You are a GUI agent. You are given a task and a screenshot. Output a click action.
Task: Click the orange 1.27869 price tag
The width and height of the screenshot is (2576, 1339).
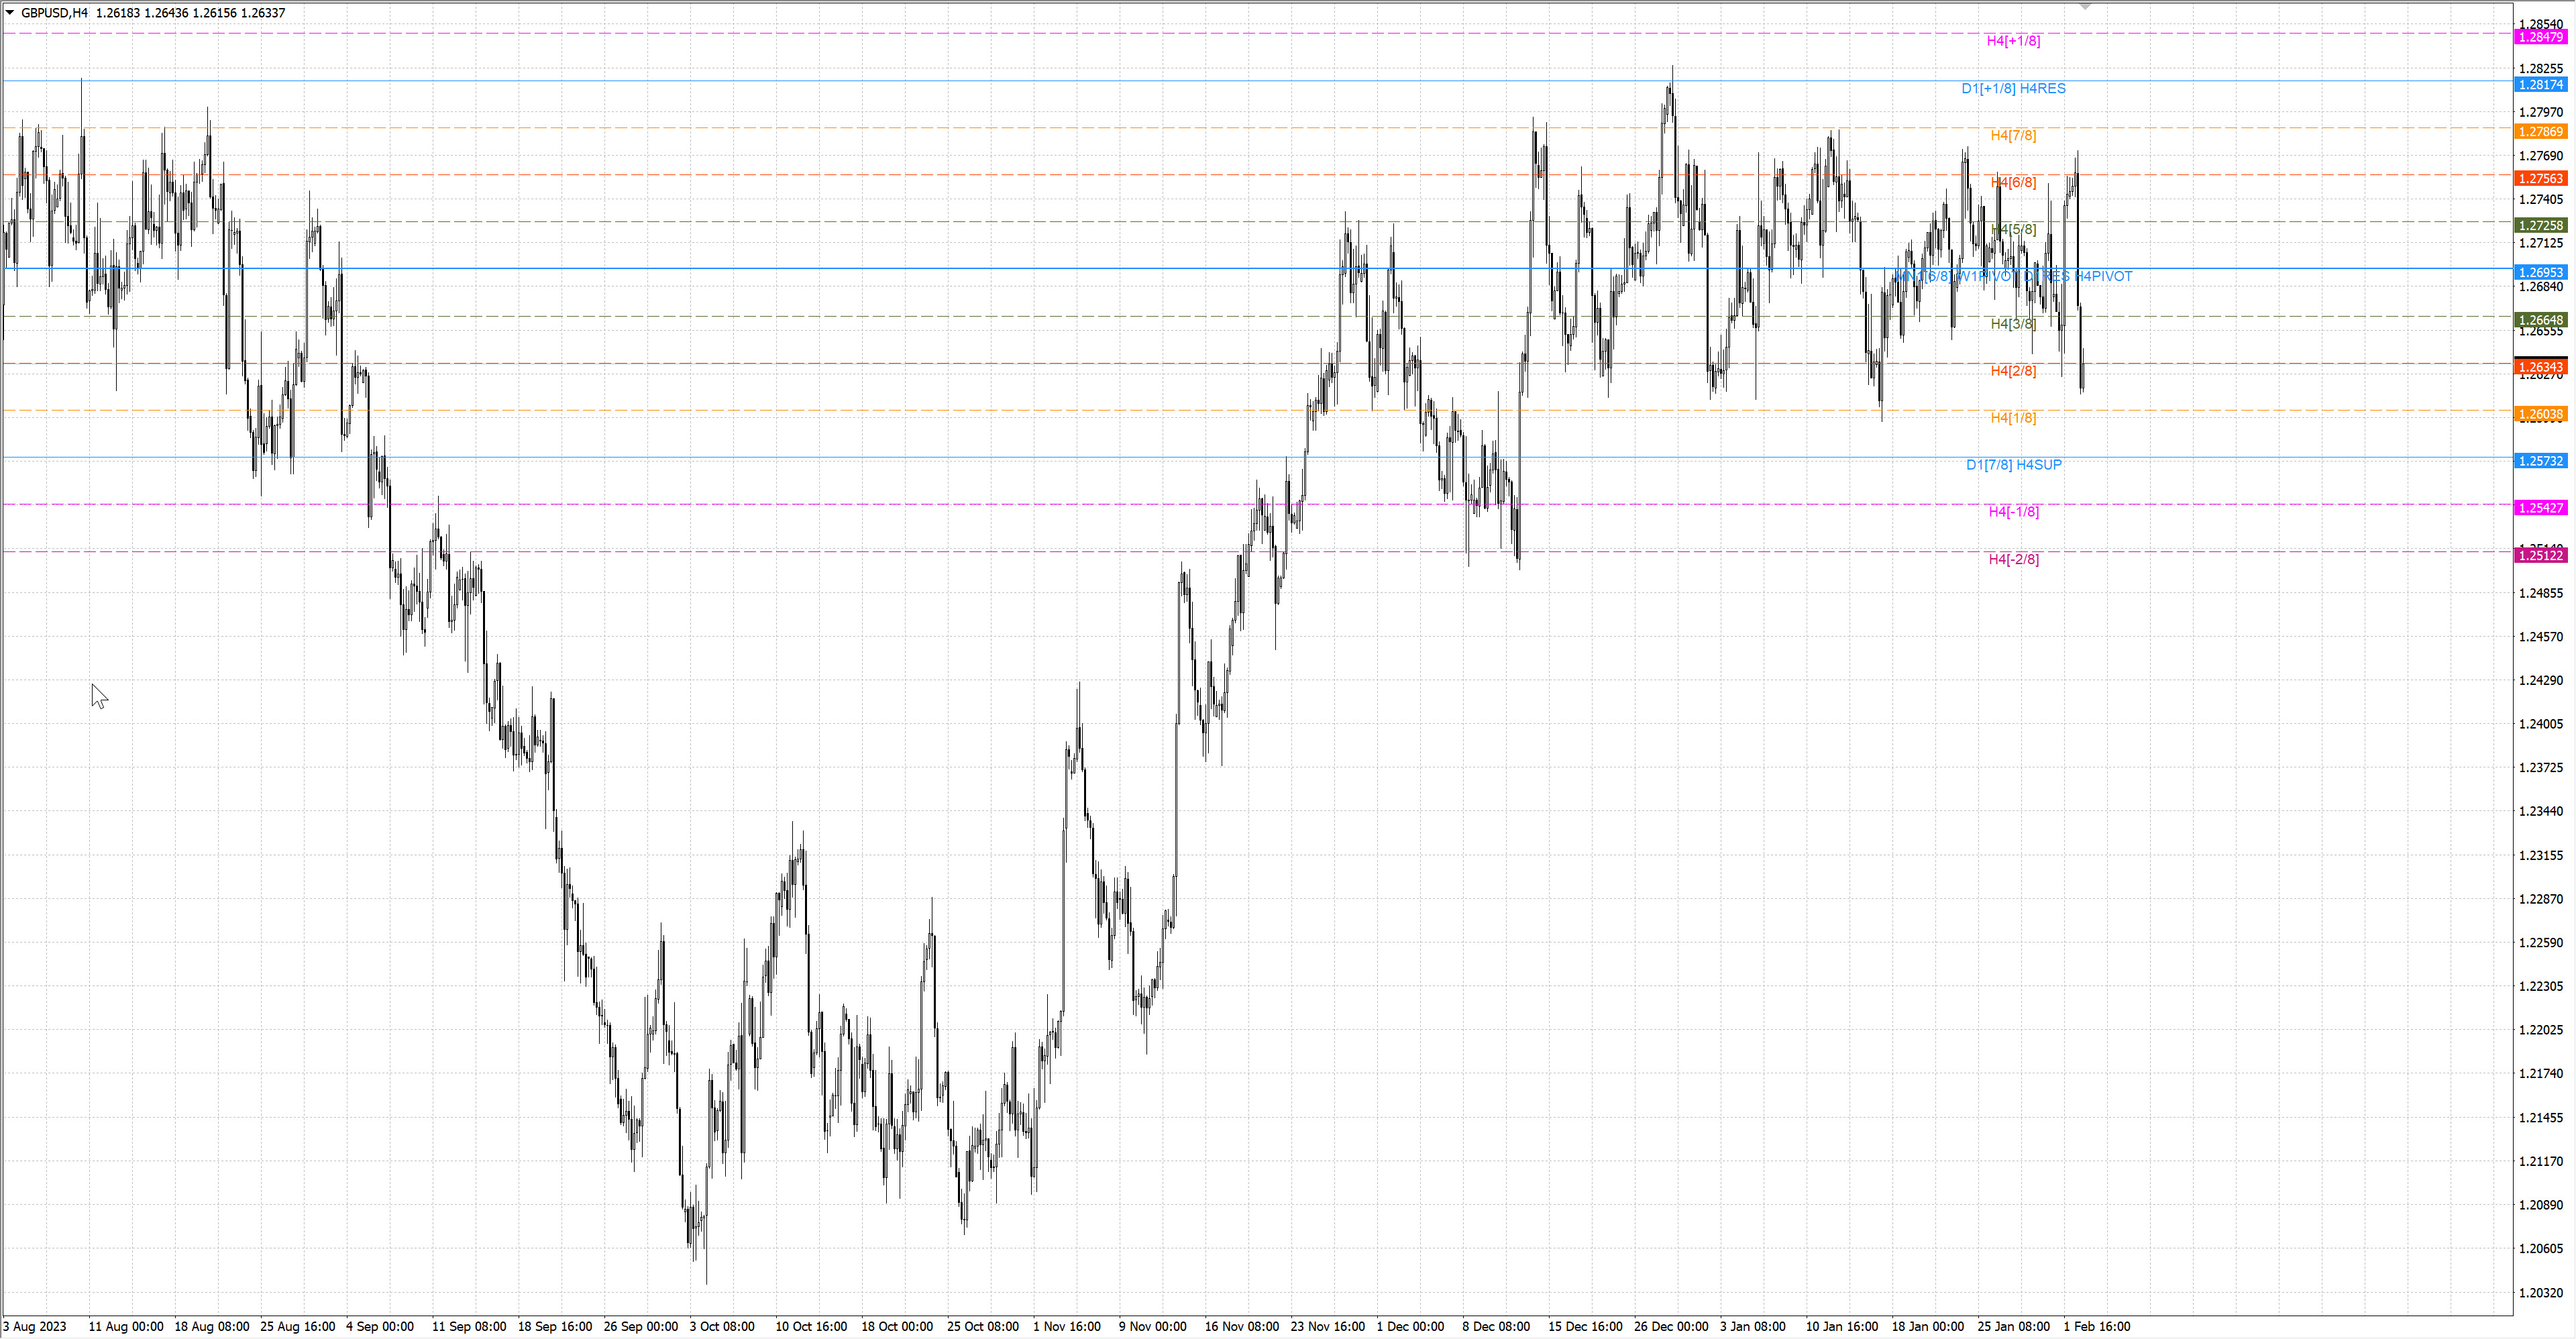pyautogui.click(x=2540, y=132)
